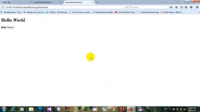Open the Opera browser taskbar icon

(122, 109)
